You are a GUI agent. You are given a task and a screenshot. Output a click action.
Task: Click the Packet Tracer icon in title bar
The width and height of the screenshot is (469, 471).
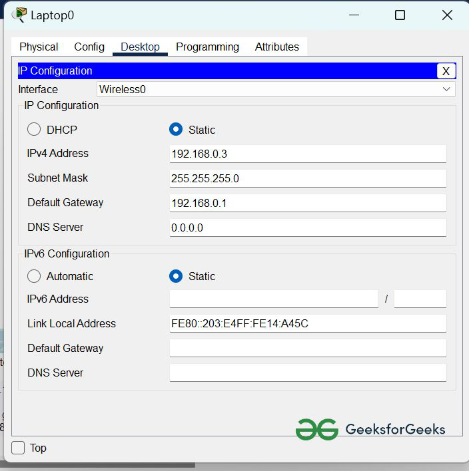(19, 15)
